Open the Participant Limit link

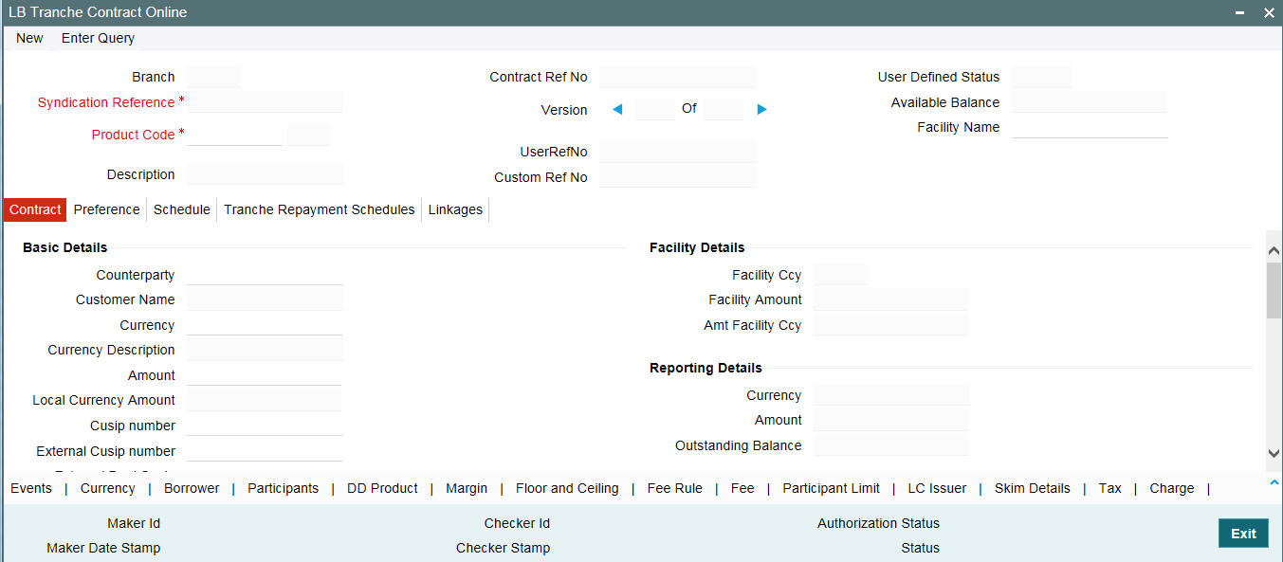[832, 488]
